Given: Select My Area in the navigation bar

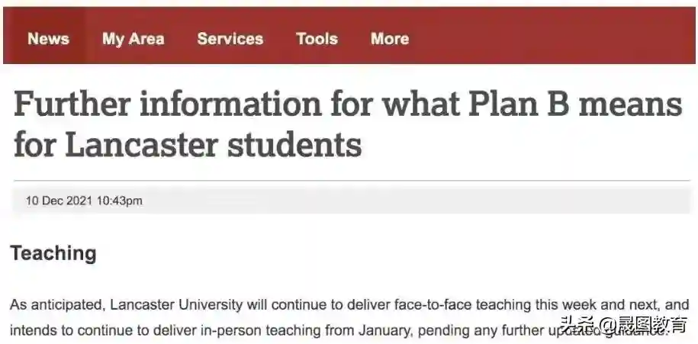Looking at the screenshot, I should (x=133, y=39).
